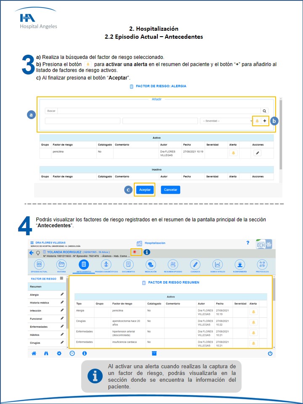Open the Severidad dropdown

pos(226,121)
